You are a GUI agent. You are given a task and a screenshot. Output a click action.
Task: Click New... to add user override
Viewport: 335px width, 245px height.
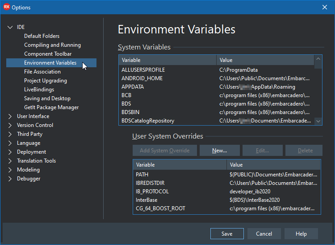[x=220, y=151]
